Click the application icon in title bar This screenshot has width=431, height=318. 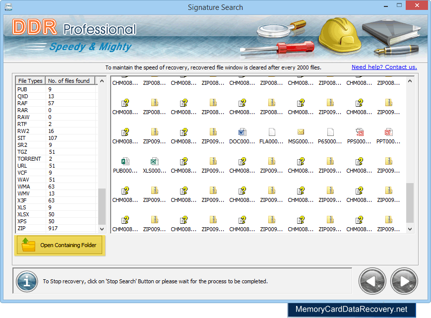point(8,6)
